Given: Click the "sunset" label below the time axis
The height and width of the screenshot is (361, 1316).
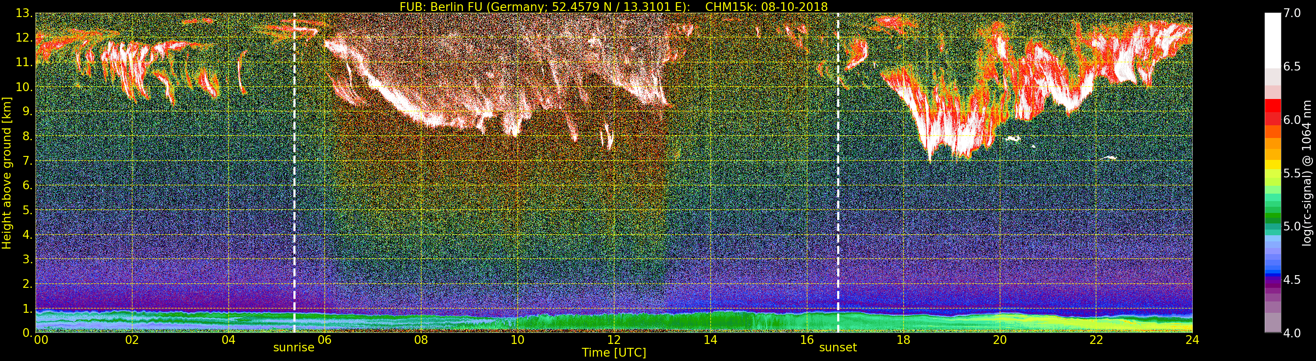Looking at the screenshot, I should click(x=838, y=348).
